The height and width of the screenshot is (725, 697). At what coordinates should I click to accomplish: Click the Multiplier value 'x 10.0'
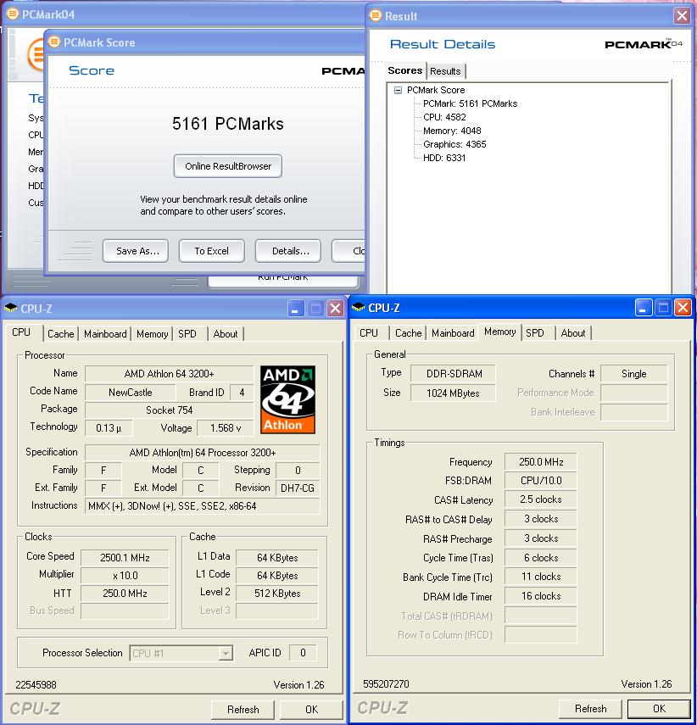click(125, 576)
